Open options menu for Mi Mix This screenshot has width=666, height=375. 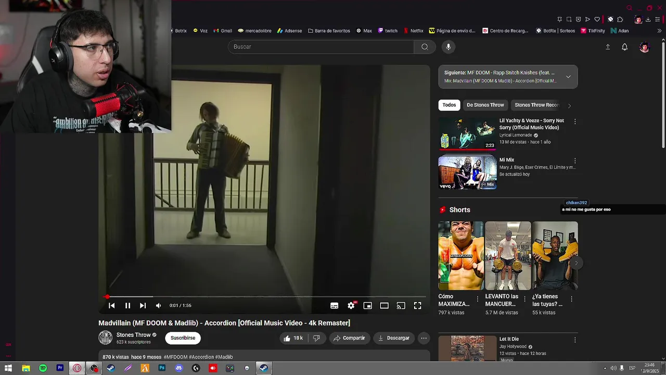click(575, 161)
